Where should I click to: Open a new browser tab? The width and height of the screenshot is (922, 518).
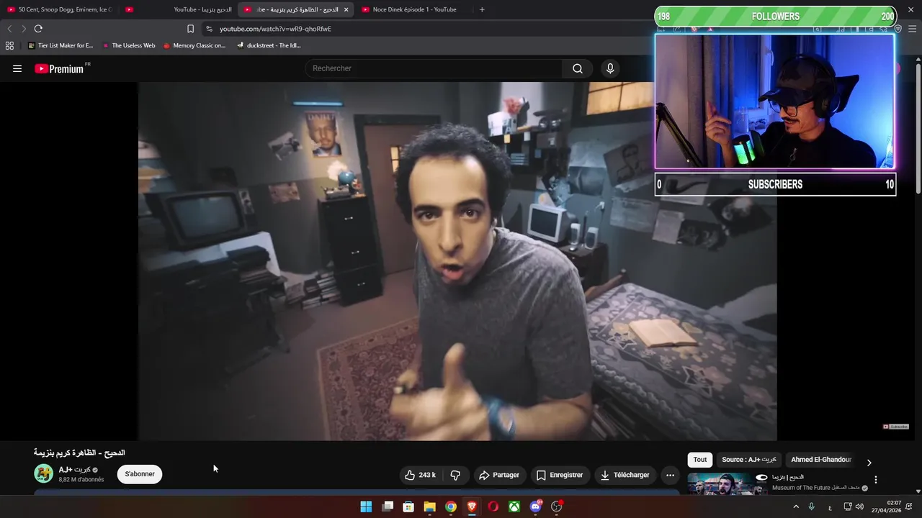[482, 9]
